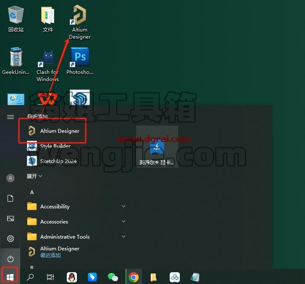Open the yellow folder on taskbar

pyautogui.click(x=153, y=277)
